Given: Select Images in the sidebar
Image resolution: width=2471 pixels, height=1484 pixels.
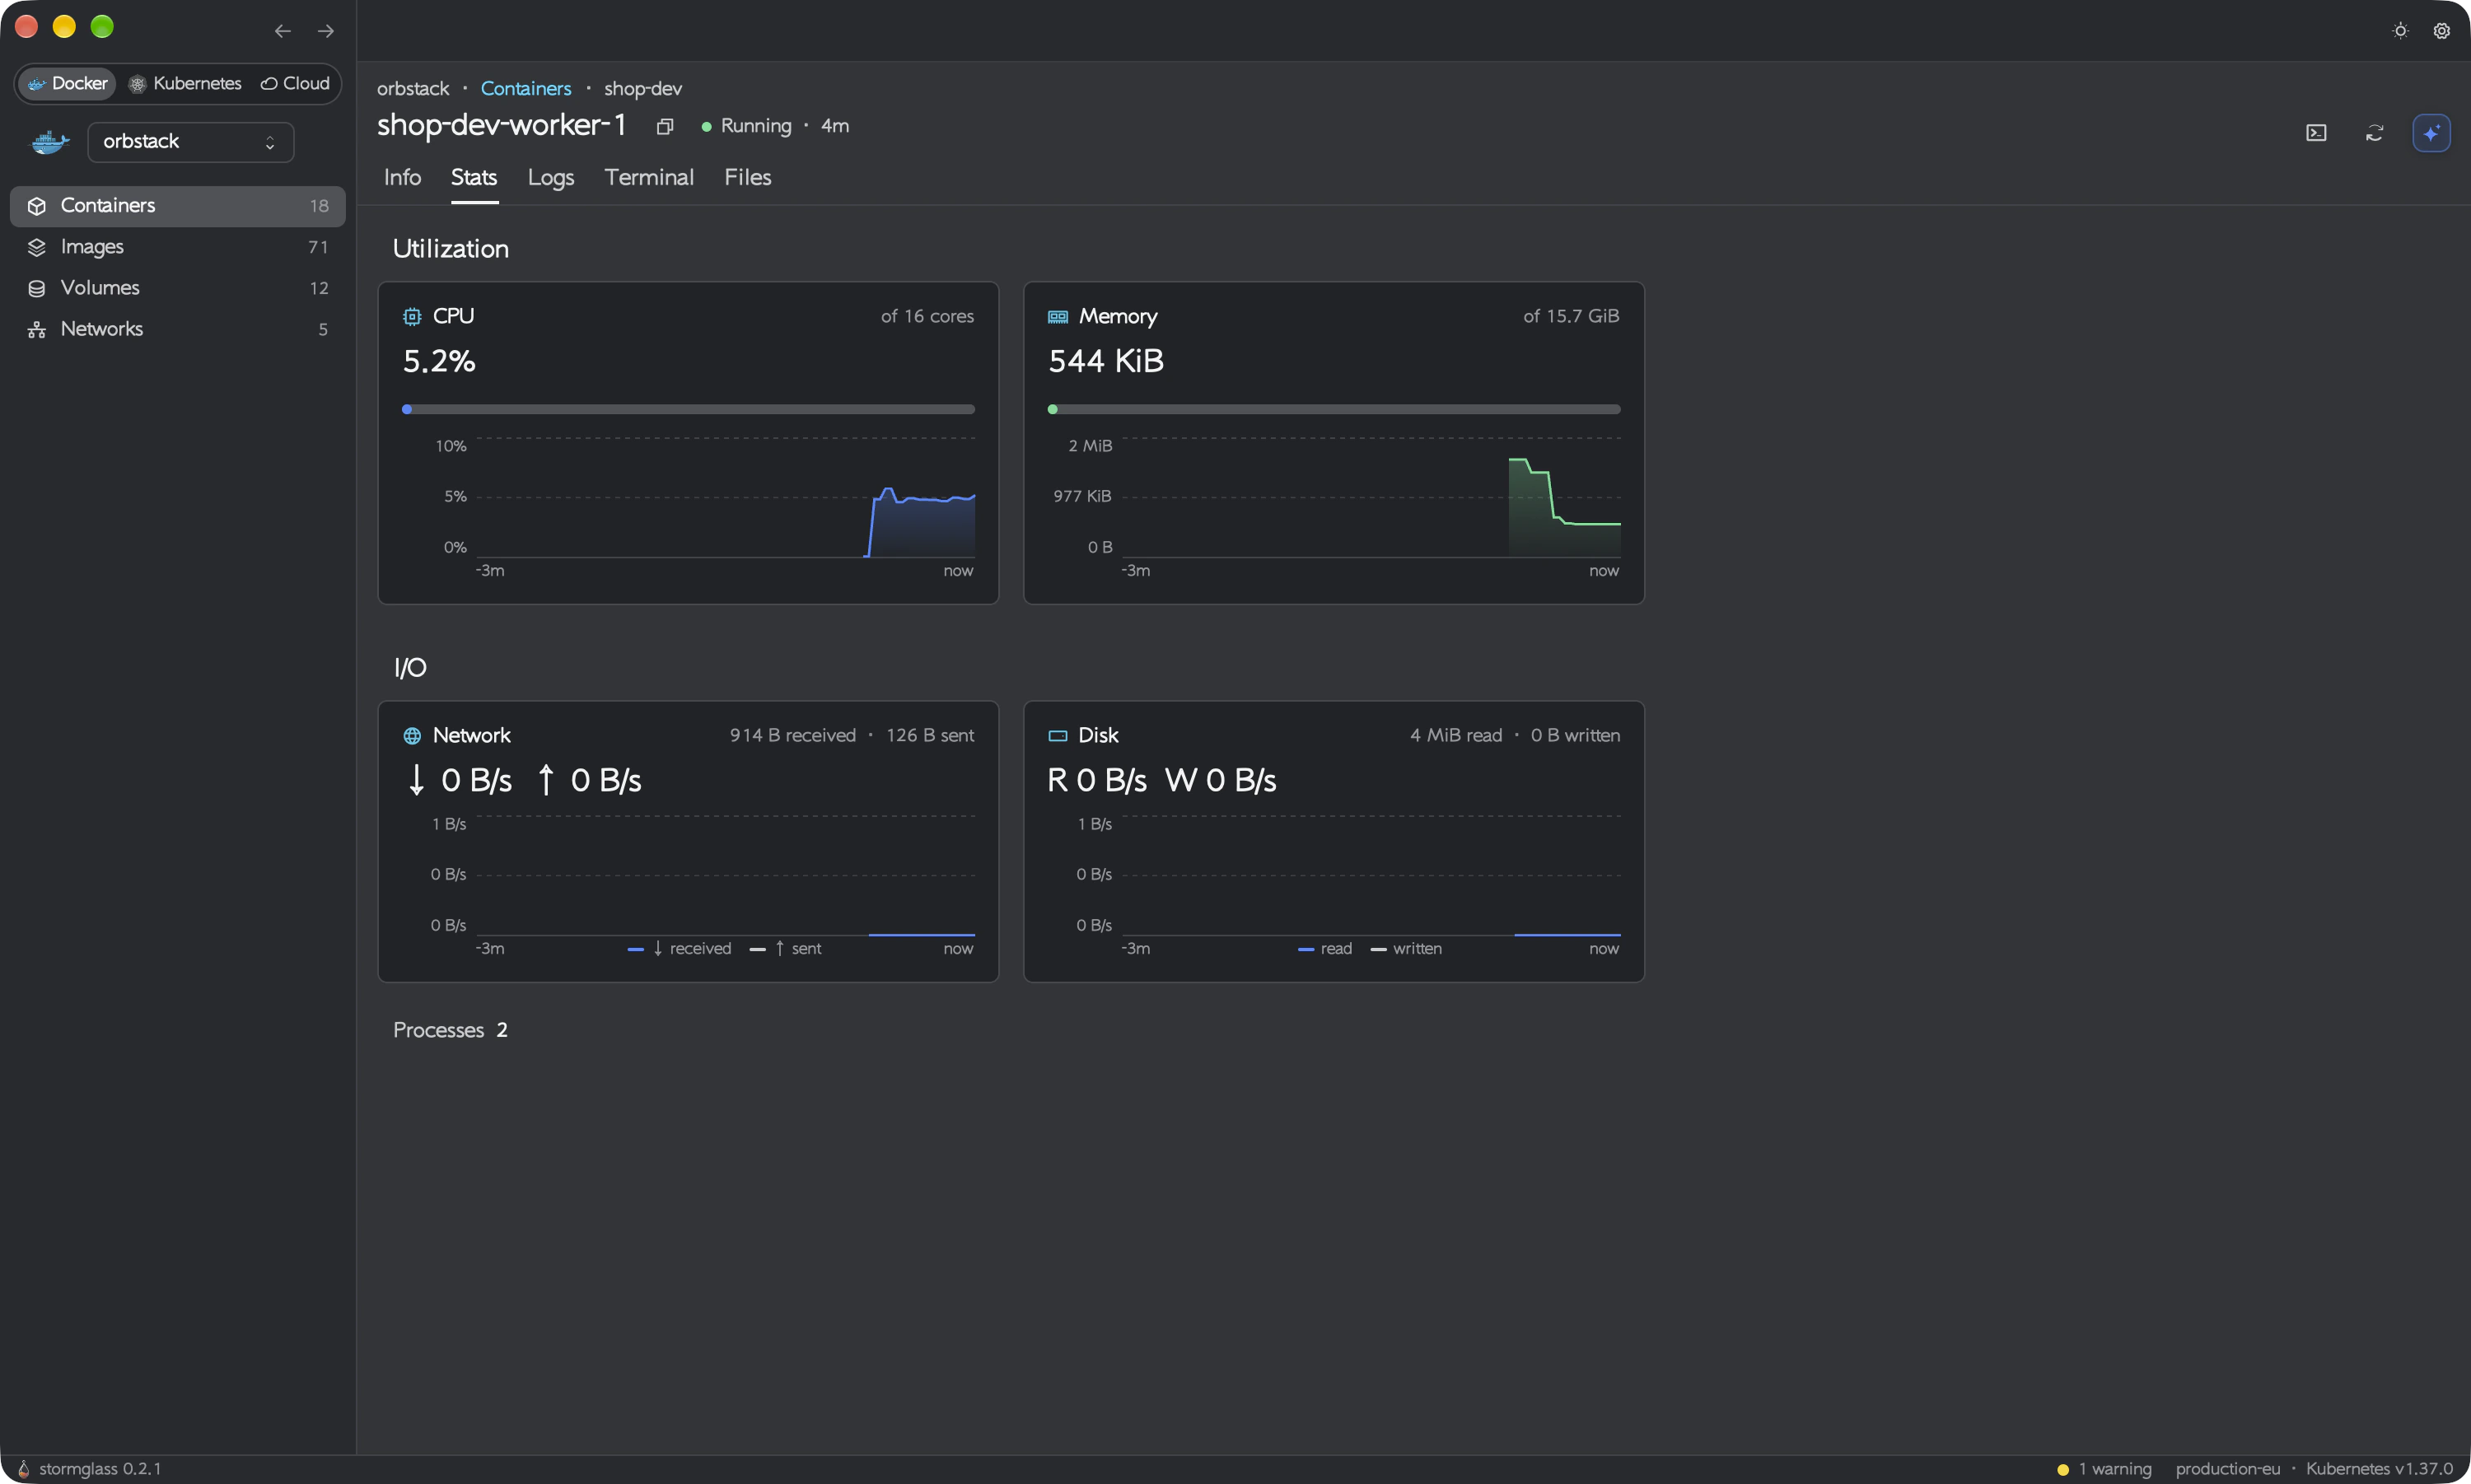Looking at the screenshot, I should tap(178, 247).
